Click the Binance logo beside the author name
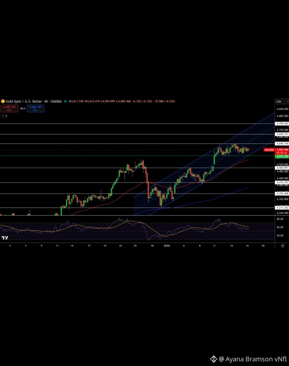The image size is (289, 366). click(214, 359)
